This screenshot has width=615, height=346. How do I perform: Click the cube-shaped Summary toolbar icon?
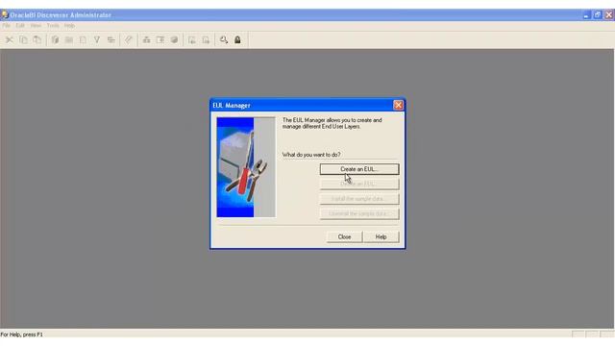click(x=175, y=40)
